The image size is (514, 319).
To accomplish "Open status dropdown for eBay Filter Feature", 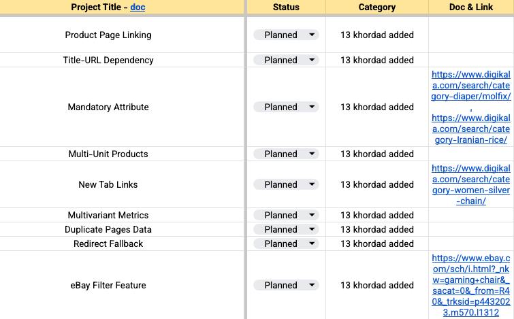I will (312, 286).
